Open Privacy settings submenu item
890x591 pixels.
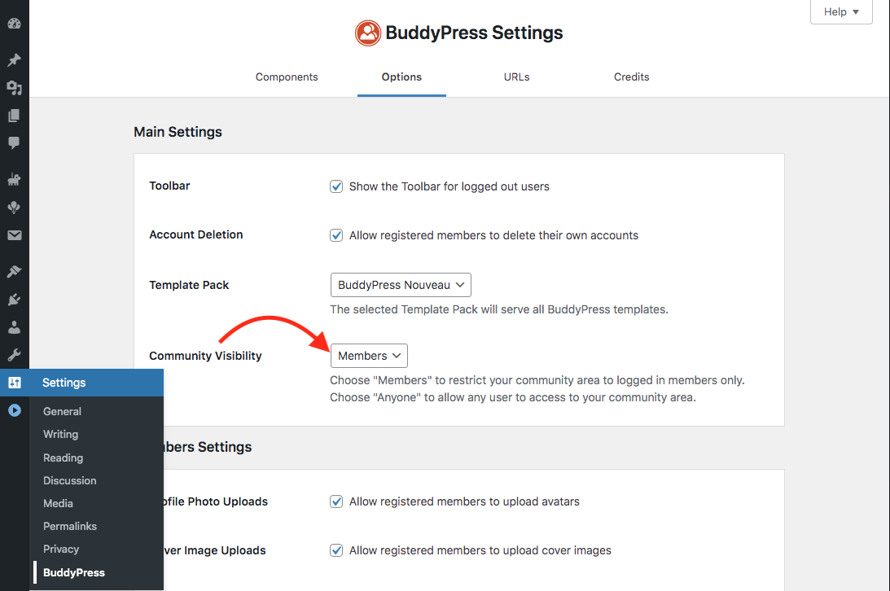61,549
